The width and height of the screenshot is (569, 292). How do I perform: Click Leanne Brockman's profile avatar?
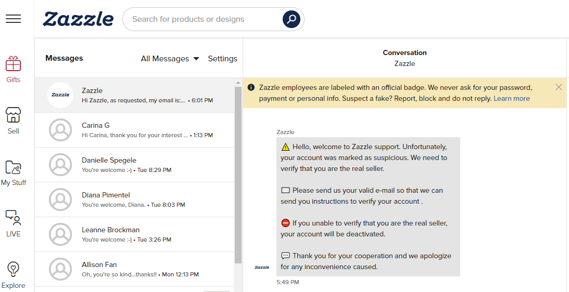[x=60, y=234]
